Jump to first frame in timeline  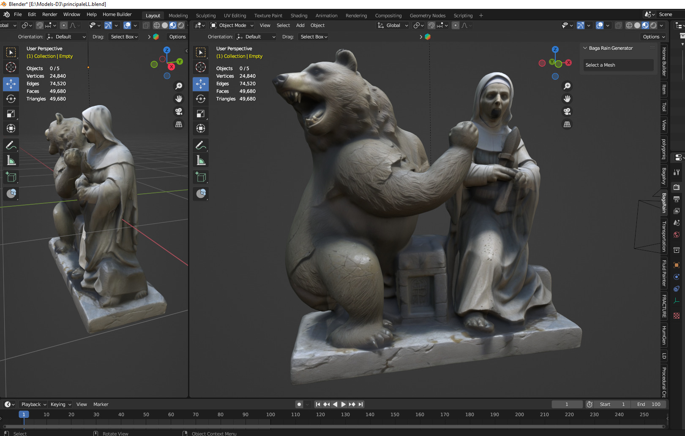pyautogui.click(x=318, y=404)
